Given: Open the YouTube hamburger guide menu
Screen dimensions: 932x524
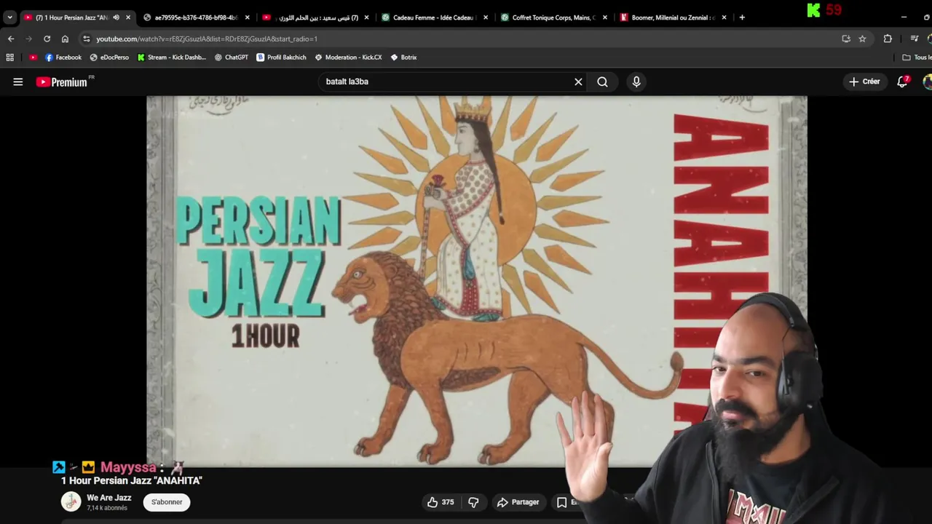Looking at the screenshot, I should [x=18, y=82].
